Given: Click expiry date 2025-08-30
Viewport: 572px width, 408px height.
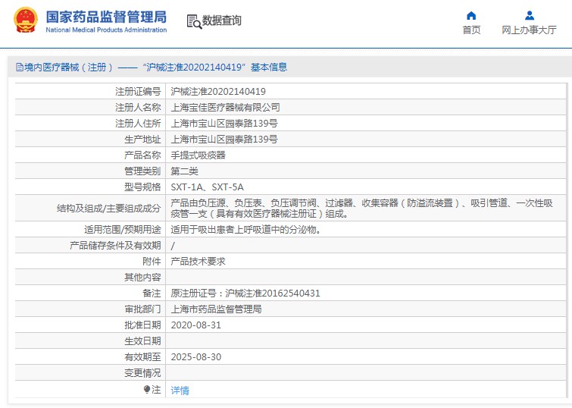Looking at the screenshot, I should [196, 357].
